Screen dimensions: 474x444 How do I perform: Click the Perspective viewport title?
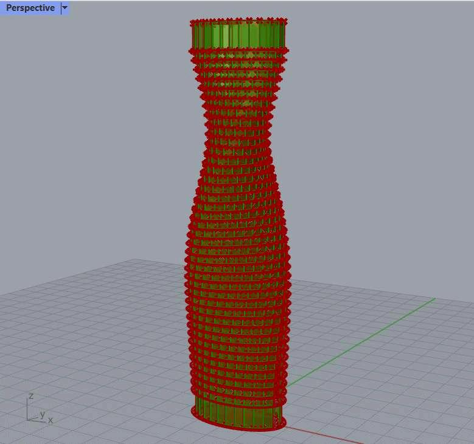click(30, 8)
